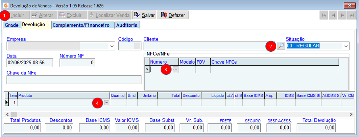Click the Base ICMS St column header
This screenshot has width=359, height=137.
pos(308,96)
